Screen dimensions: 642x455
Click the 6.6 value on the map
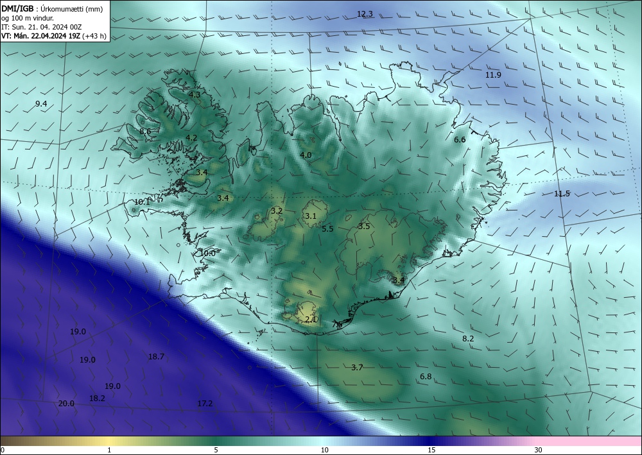point(460,139)
